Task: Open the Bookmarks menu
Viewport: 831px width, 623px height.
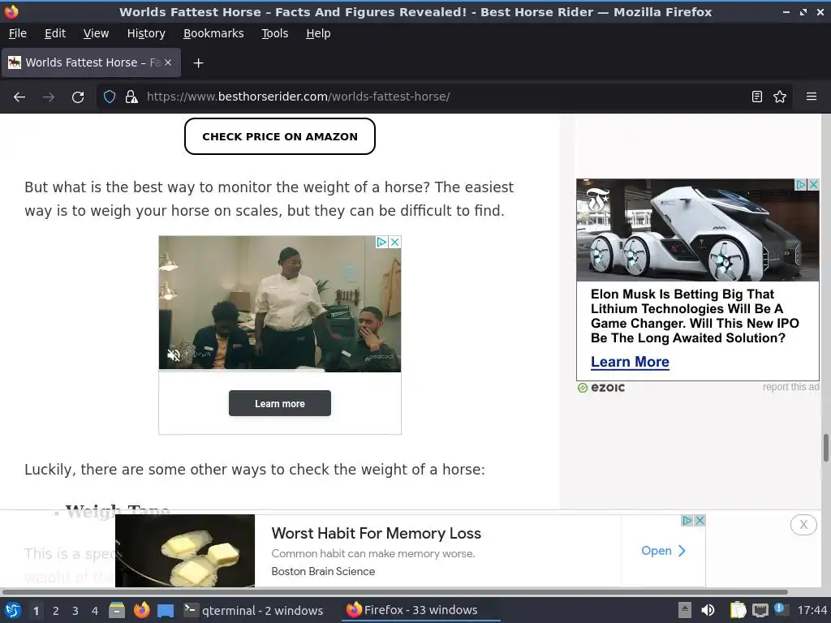Action: [x=213, y=33]
